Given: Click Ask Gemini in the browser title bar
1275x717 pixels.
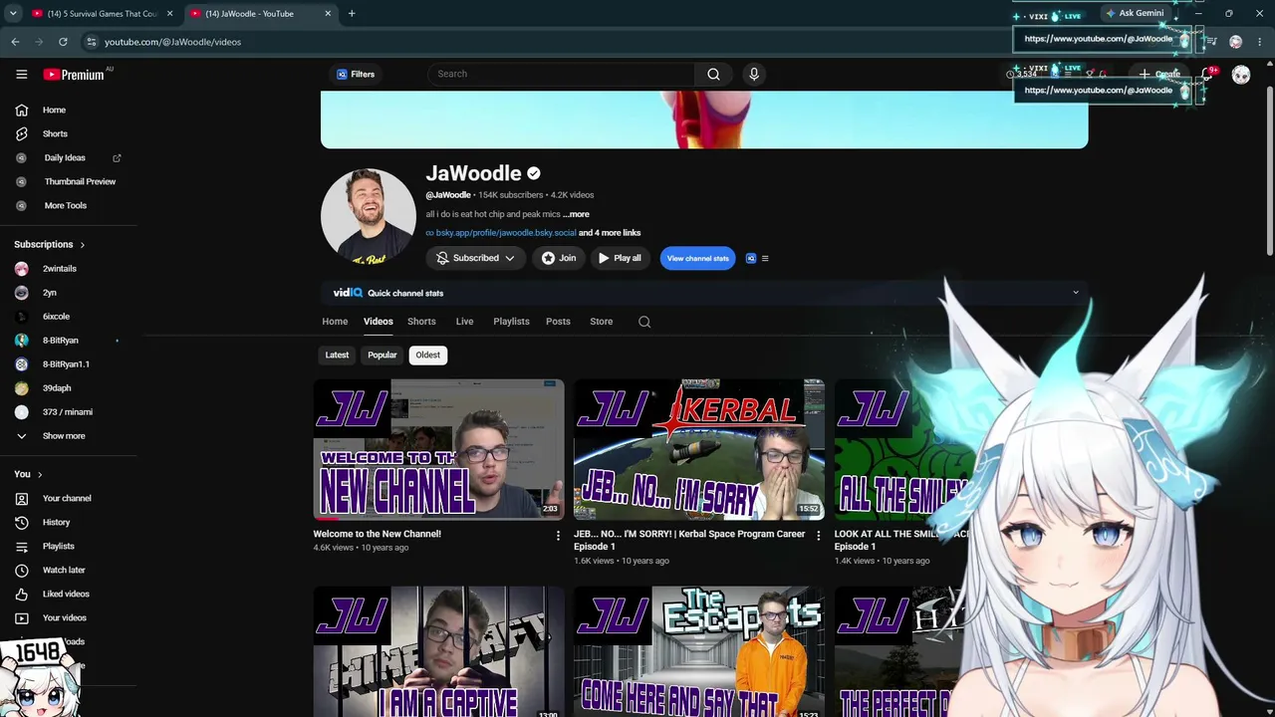Looking at the screenshot, I should pos(1135,13).
